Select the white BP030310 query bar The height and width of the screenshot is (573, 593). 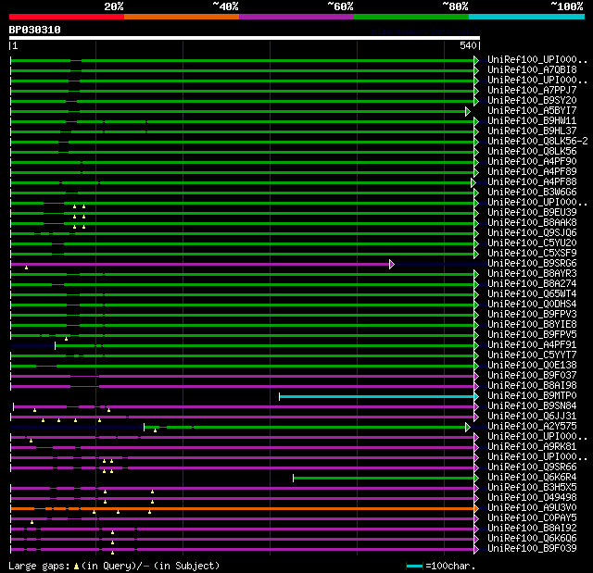[x=245, y=38]
